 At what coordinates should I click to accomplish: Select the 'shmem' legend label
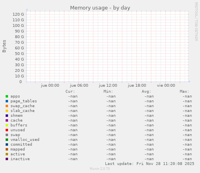tap(16, 116)
